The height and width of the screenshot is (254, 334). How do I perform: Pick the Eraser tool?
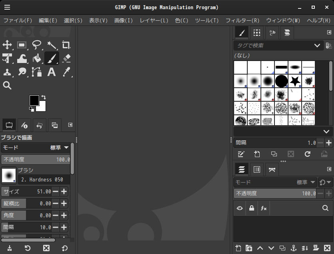(66, 59)
